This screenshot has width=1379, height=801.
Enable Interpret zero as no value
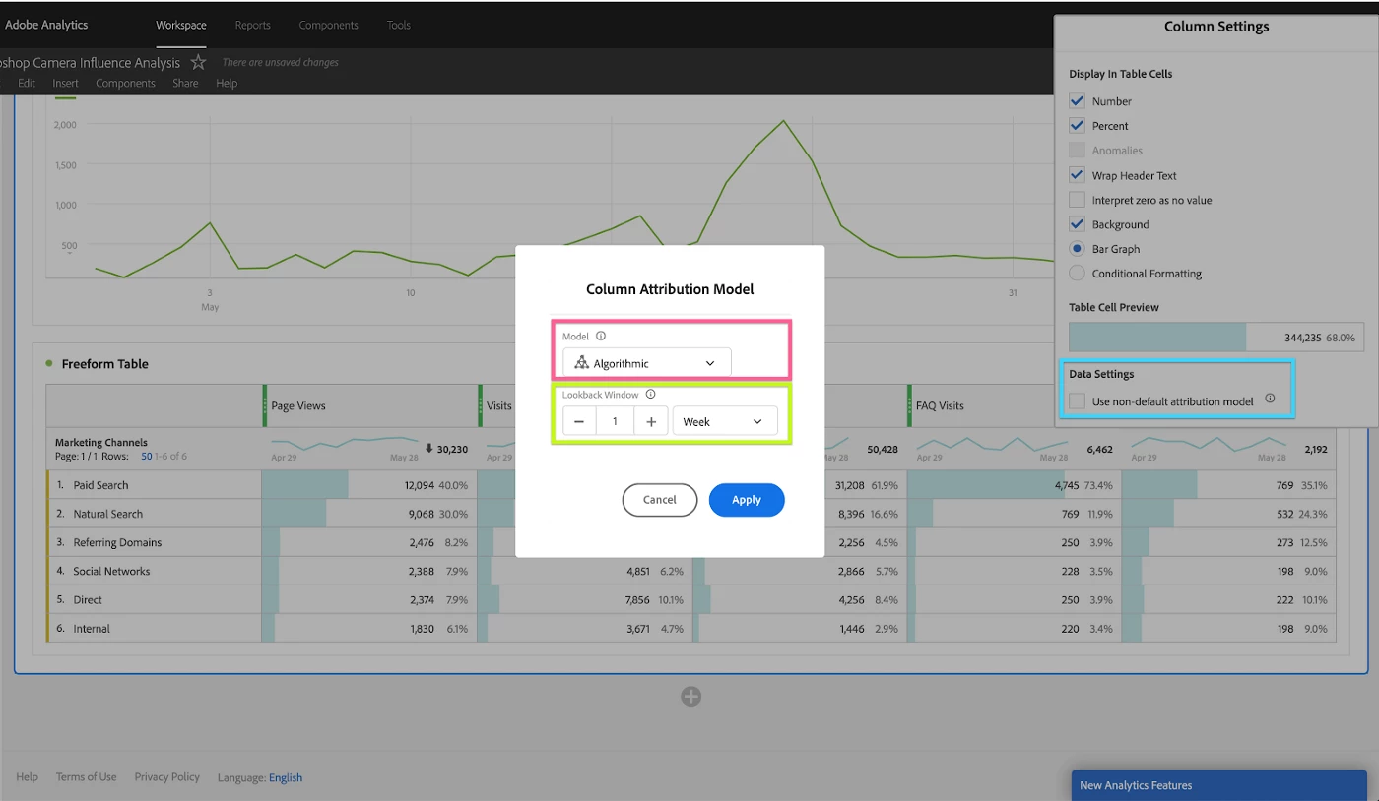click(1077, 200)
